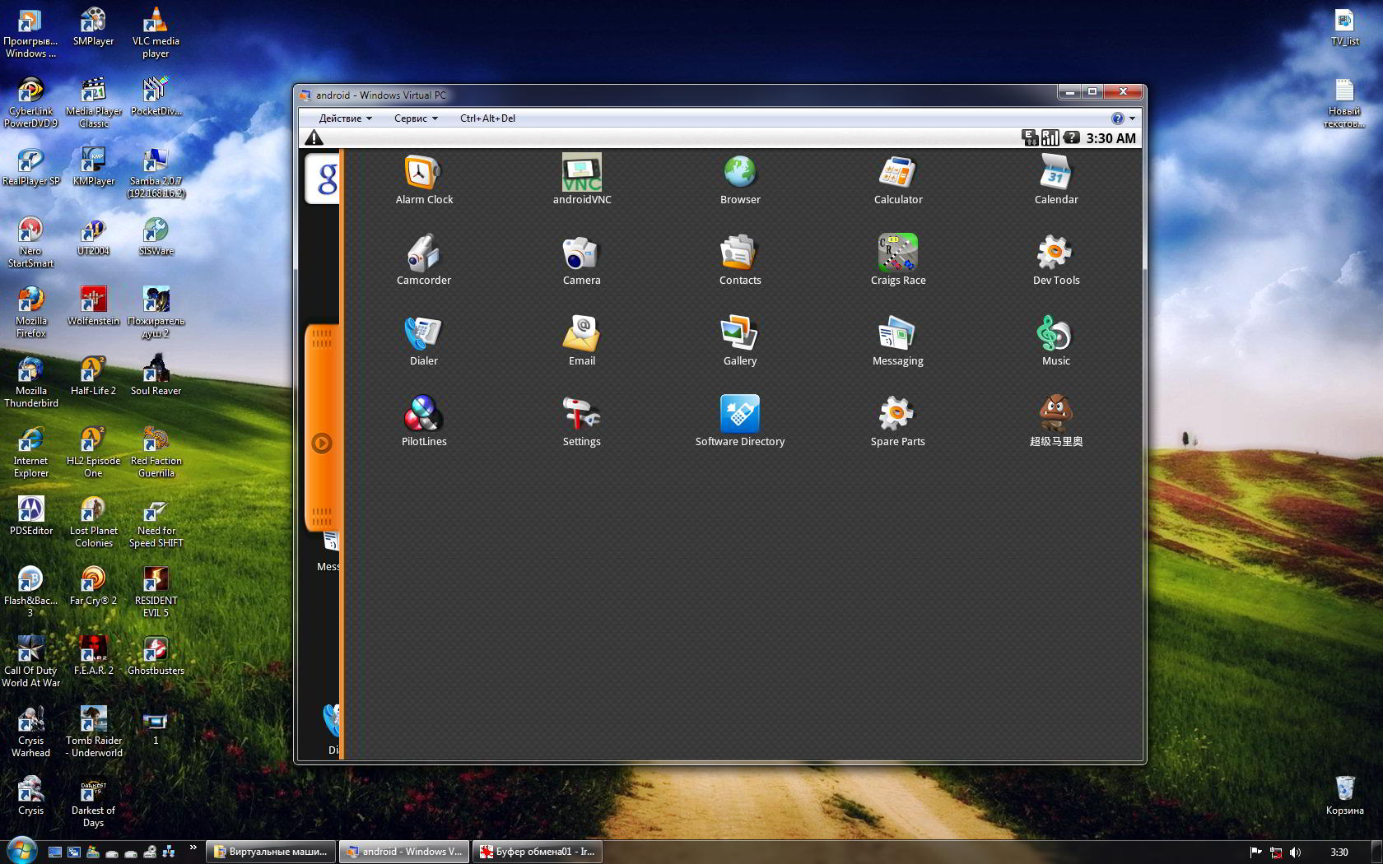1383x864 pixels.
Task: Click the action center flag tray icon
Action: pos(1256,852)
